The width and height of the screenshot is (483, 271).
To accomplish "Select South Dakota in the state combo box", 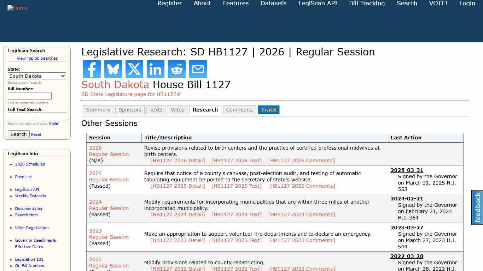I will [x=37, y=76].
